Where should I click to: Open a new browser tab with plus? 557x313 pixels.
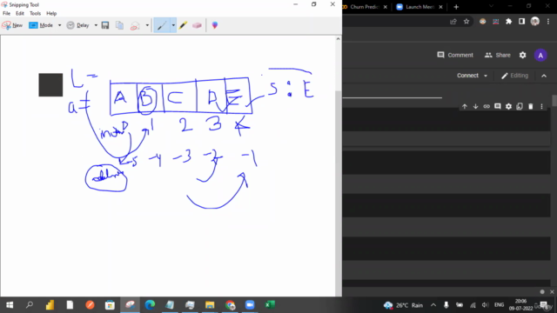tap(456, 7)
